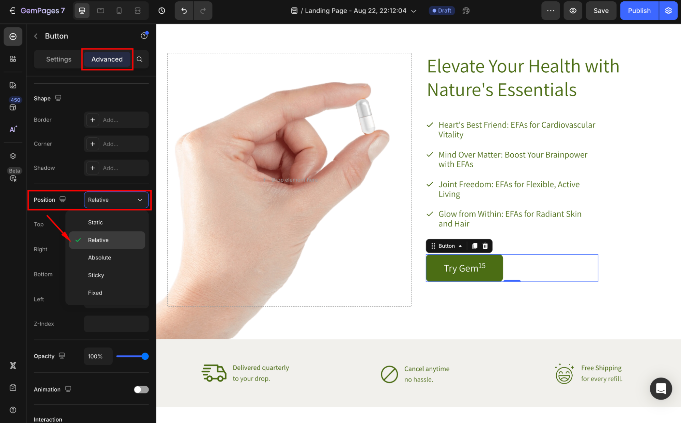Open the layers panel icon
The image size is (681, 423).
[13, 156]
